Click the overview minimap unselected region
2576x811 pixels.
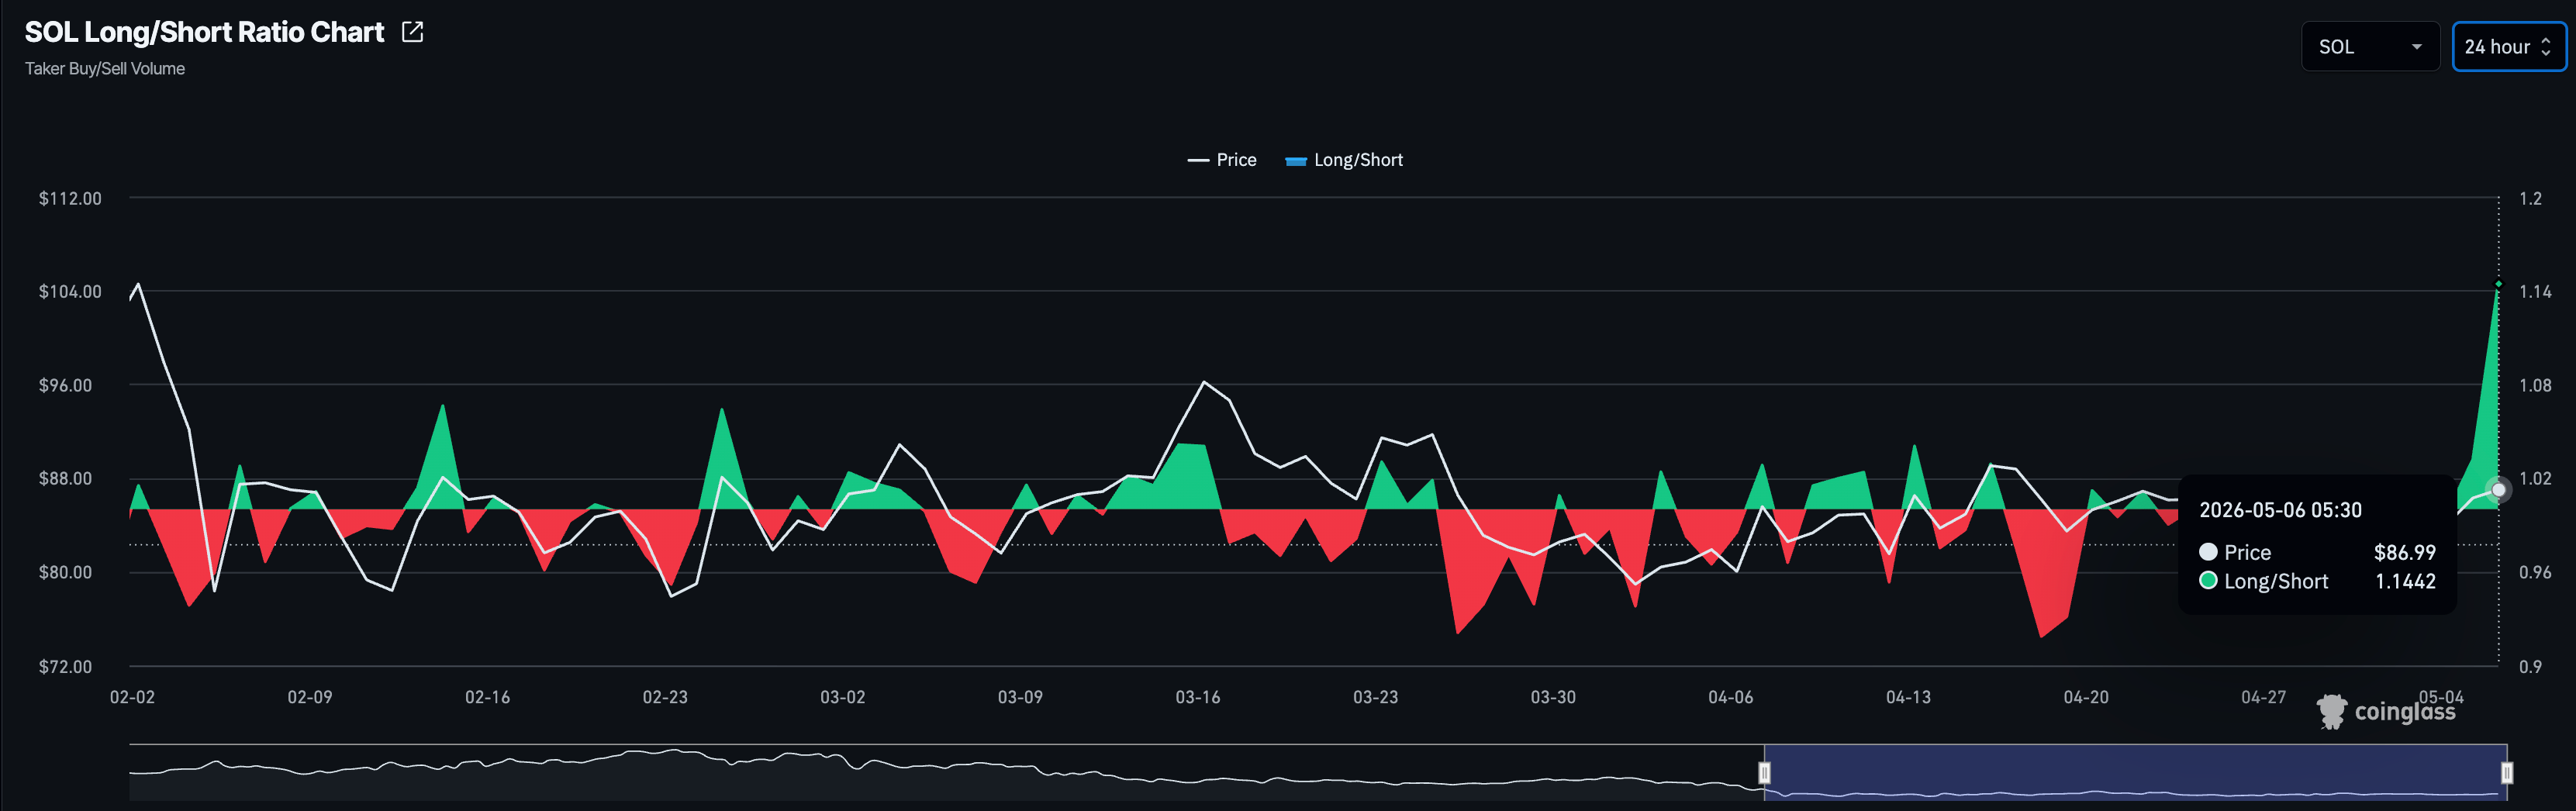(945, 772)
